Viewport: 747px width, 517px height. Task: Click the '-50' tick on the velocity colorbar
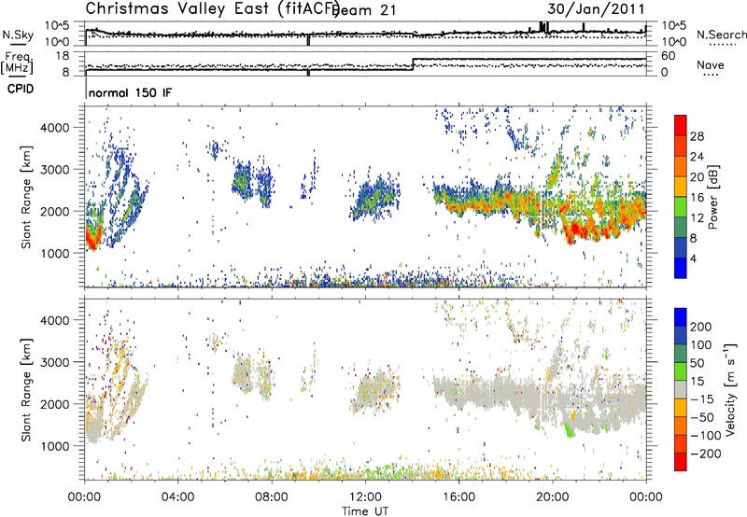[x=702, y=417]
